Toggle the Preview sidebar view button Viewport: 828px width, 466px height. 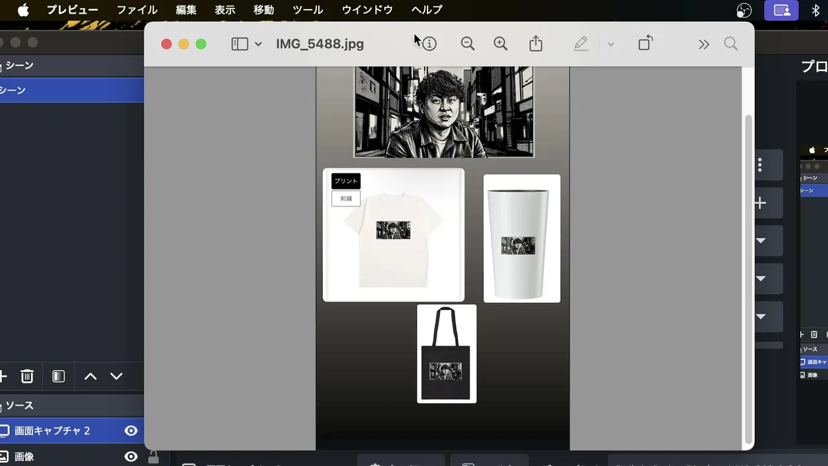pyautogui.click(x=240, y=44)
